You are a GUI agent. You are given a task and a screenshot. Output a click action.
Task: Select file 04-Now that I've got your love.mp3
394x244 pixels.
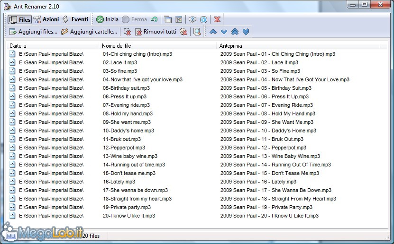click(x=143, y=79)
